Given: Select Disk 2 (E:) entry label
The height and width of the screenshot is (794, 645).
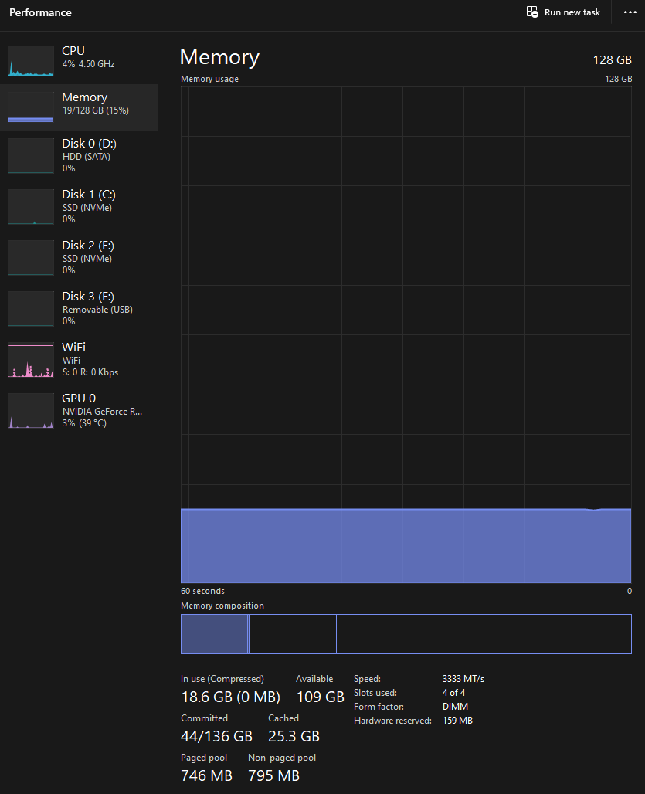Looking at the screenshot, I should tap(88, 246).
